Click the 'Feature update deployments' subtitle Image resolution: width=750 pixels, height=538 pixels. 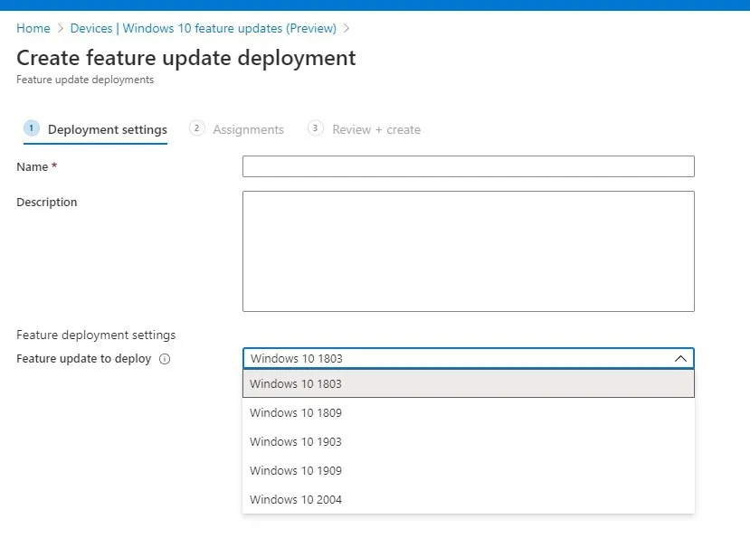click(x=85, y=80)
